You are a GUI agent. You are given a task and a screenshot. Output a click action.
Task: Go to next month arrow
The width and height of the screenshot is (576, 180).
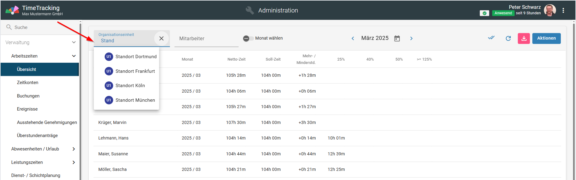pos(411,38)
